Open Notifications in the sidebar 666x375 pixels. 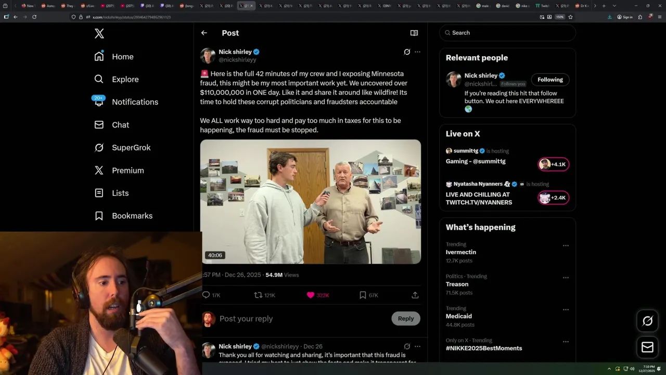pyautogui.click(x=126, y=102)
